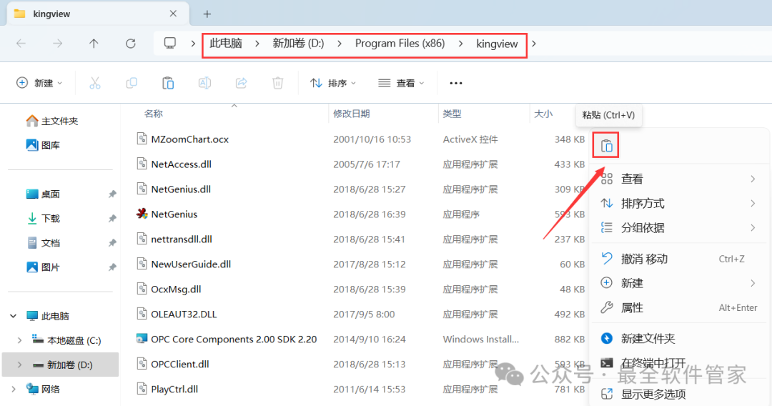The height and width of the screenshot is (406, 772).
Task: Select file OLEAUT32.DLL
Action: pyautogui.click(x=184, y=314)
